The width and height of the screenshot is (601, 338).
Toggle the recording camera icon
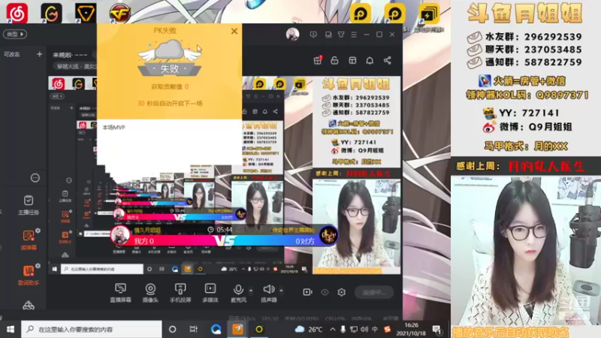coord(307,292)
